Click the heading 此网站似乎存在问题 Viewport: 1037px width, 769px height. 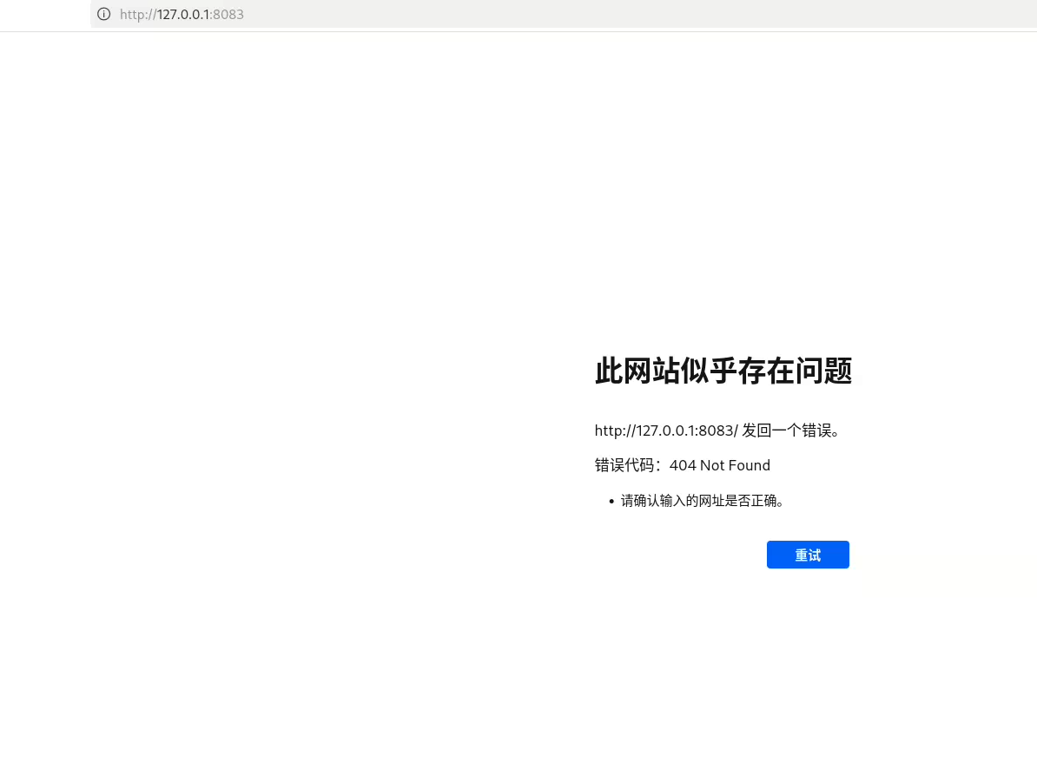(723, 371)
